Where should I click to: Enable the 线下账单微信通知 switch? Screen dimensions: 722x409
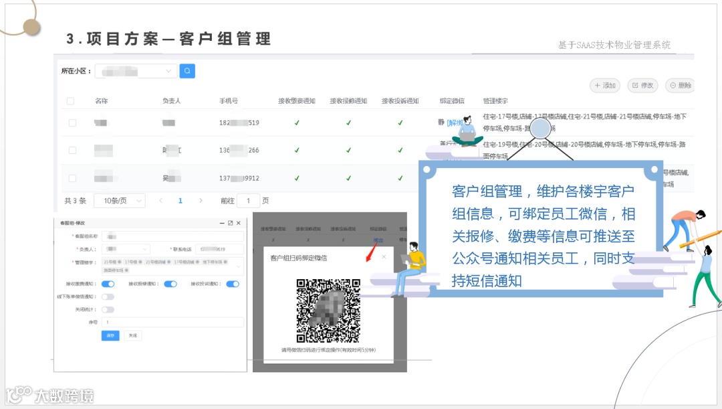108,297
